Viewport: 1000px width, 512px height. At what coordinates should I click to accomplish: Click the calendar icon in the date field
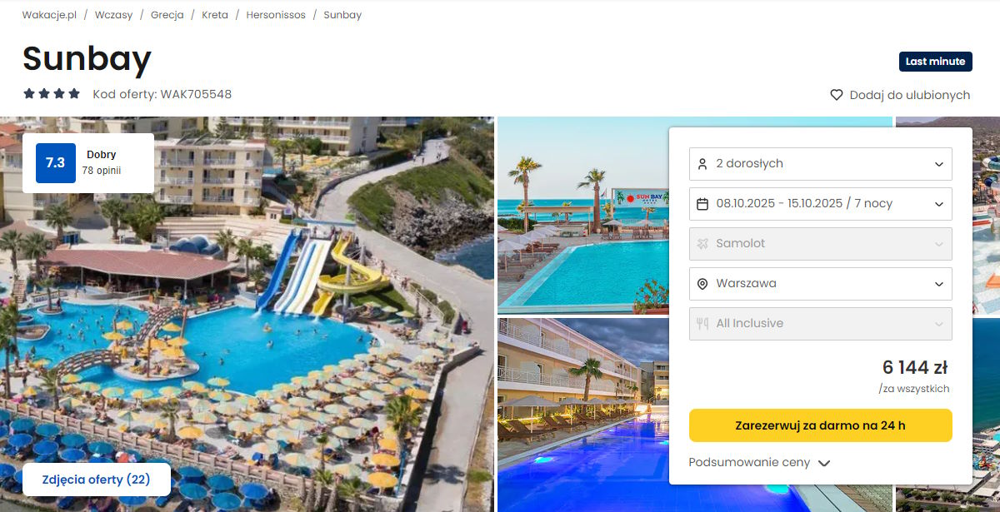pyautogui.click(x=702, y=204)
